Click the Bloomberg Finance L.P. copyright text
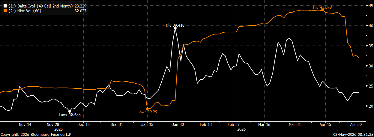374x137 pixels. click(x=36, y=135)
